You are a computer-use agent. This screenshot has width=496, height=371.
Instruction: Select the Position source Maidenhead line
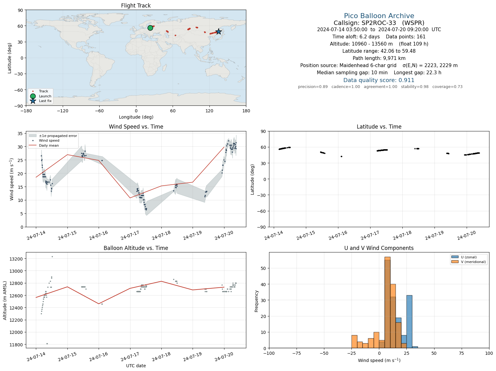[x=379, y=66]
